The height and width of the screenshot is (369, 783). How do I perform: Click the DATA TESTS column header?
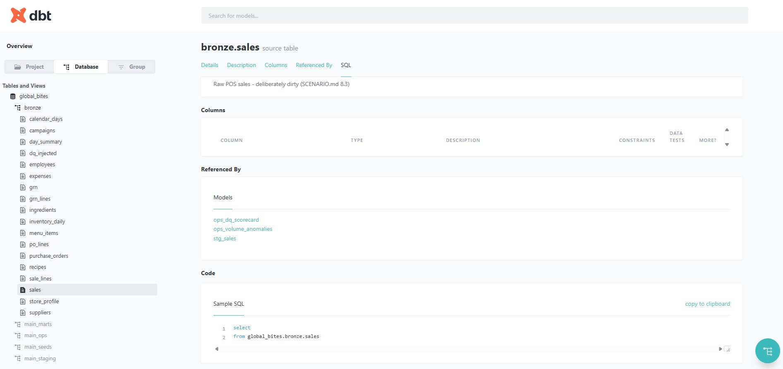point(677,137)
